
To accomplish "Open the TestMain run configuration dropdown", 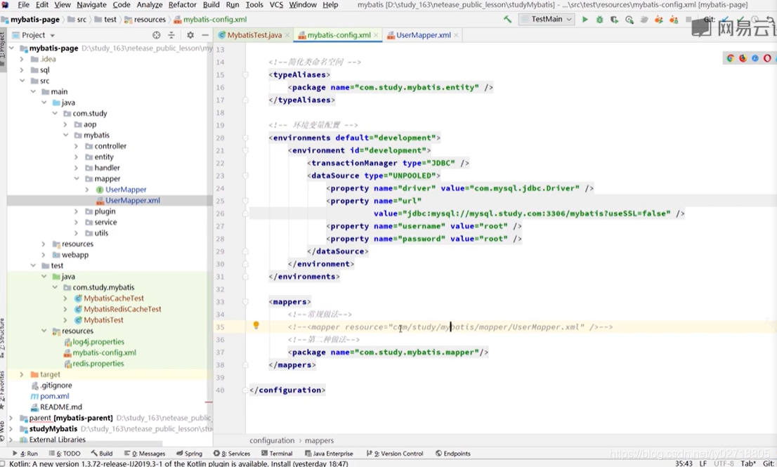I will pos(546,20).
